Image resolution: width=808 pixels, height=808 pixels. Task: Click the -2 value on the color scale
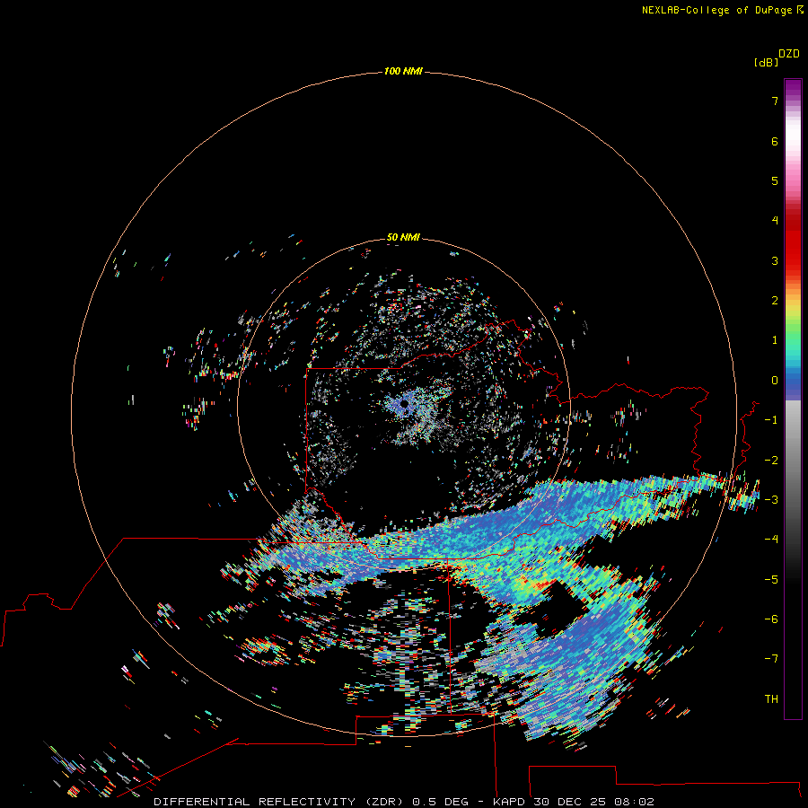tap(771, 461)
